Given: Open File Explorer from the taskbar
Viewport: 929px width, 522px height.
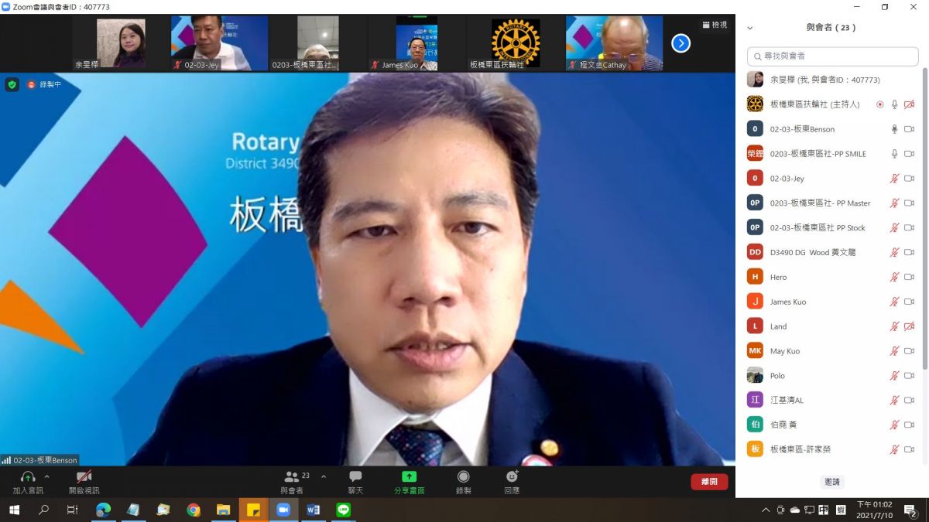Looking at the screenshot, I should (x=223, y=510).
